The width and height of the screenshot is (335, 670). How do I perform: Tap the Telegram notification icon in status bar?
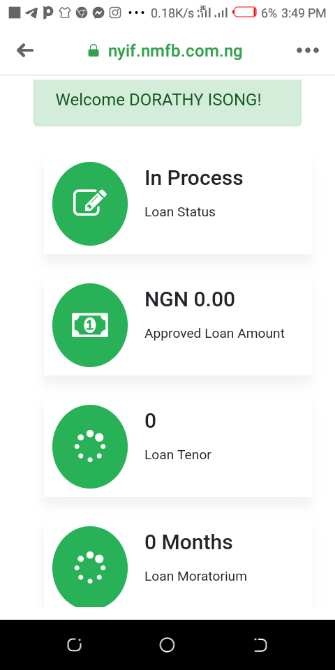(x=31, y=13)
